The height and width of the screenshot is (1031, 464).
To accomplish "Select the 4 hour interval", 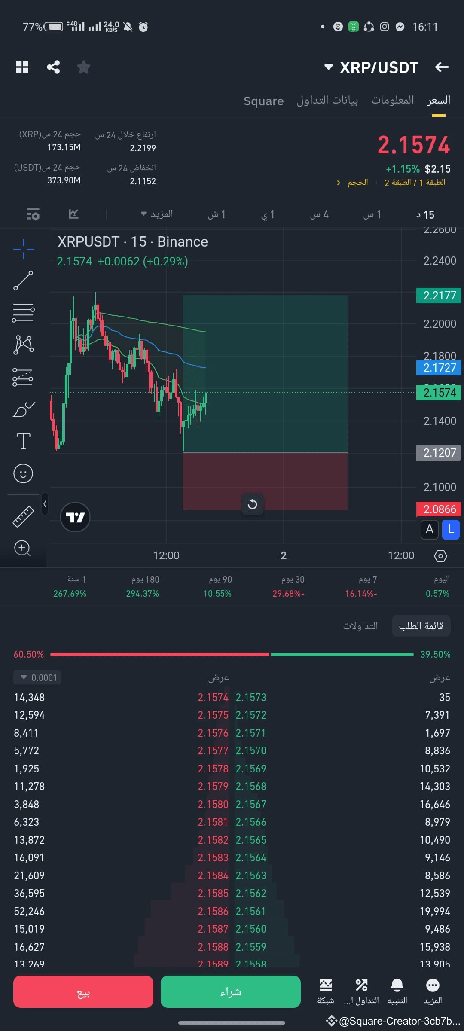I will (319, 215).
